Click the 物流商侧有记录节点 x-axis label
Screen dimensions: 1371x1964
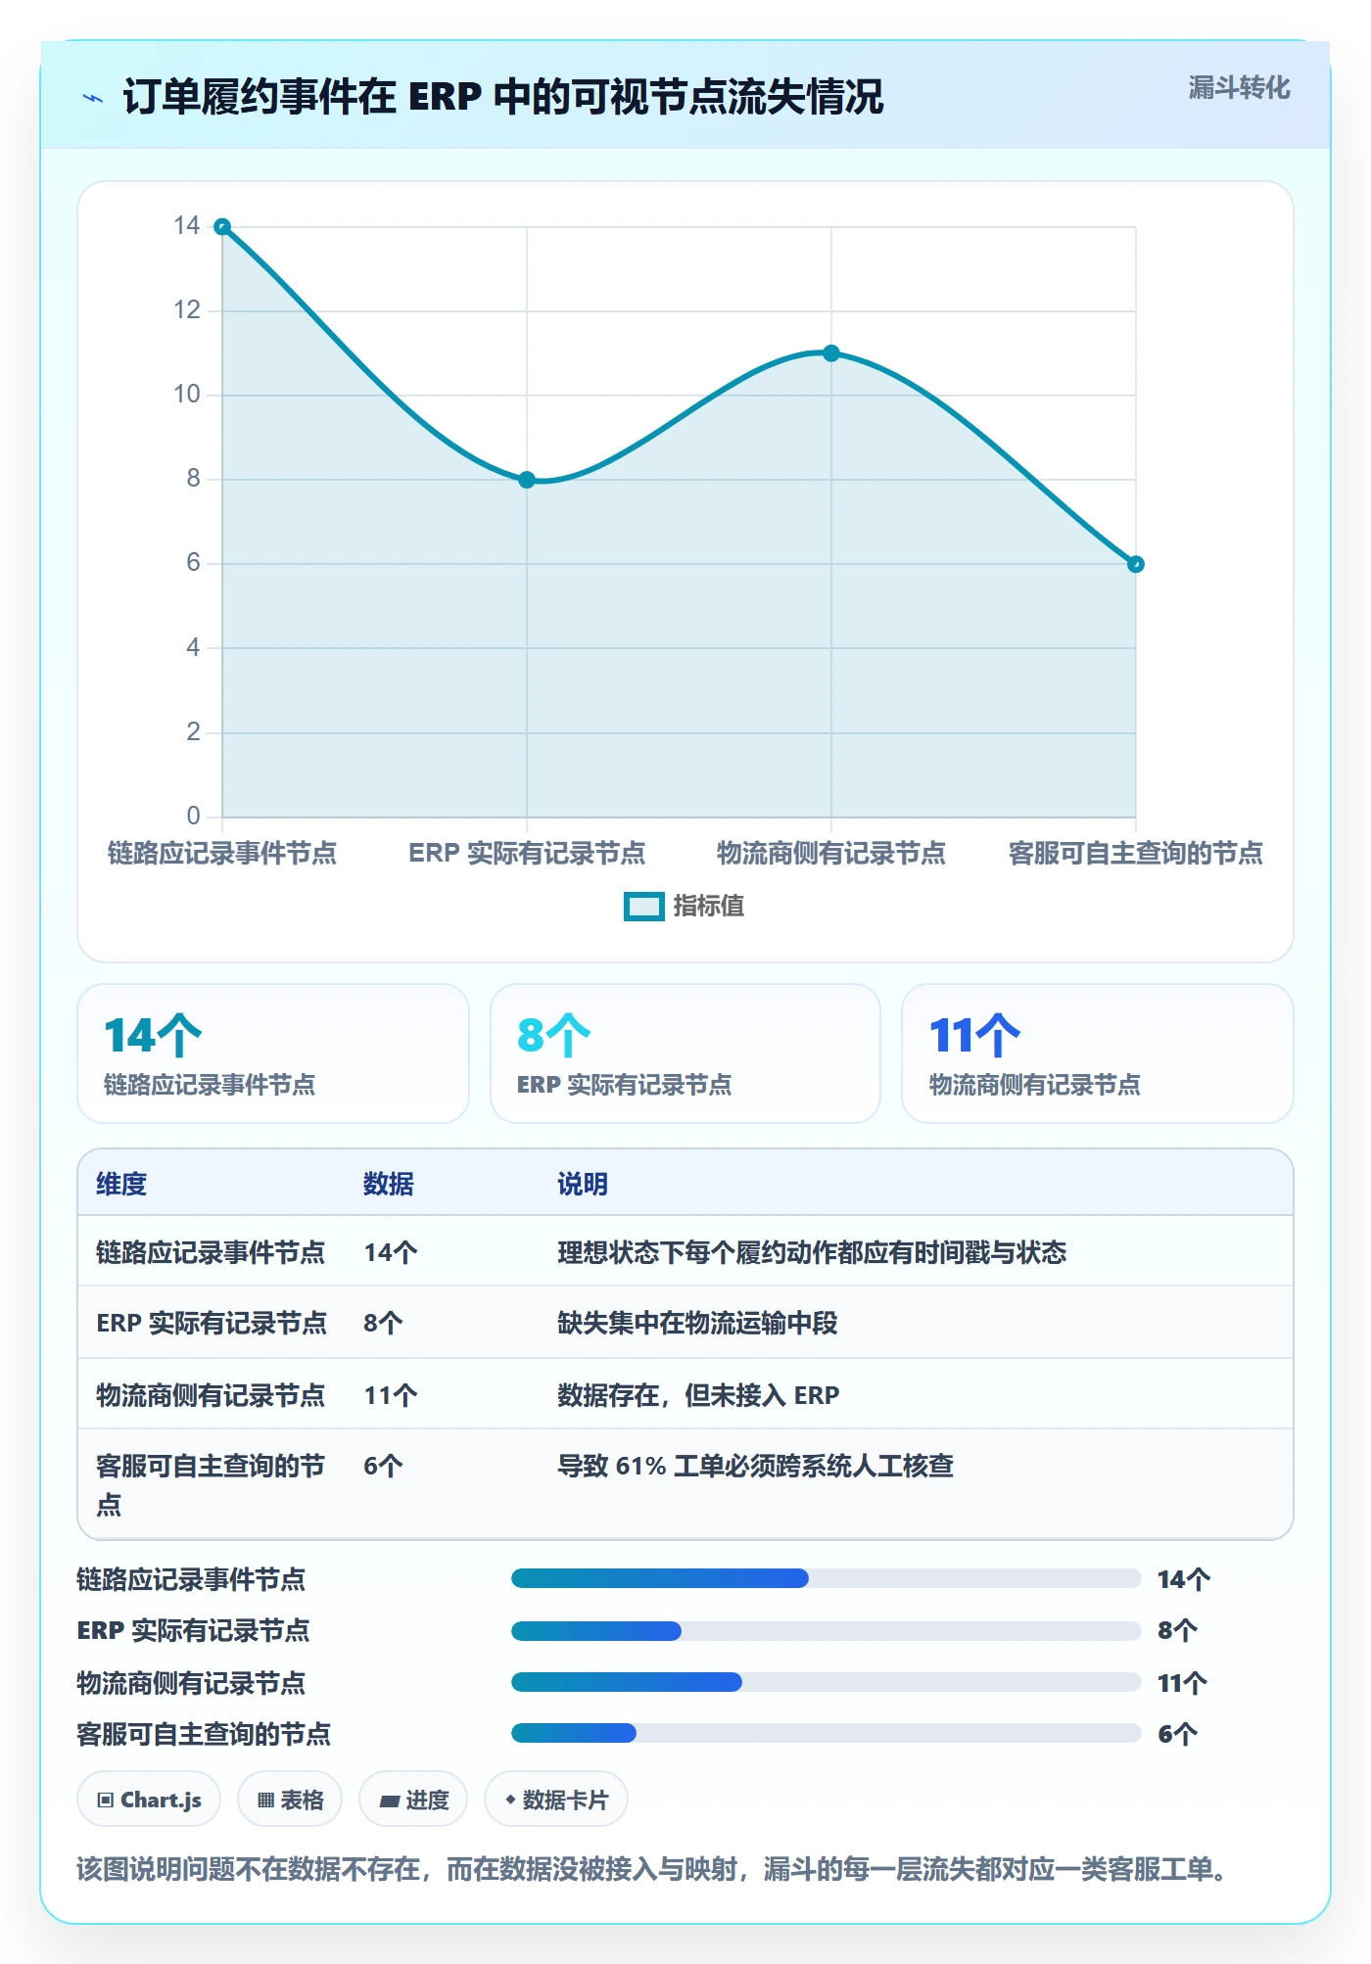click(x=831, y=853)
